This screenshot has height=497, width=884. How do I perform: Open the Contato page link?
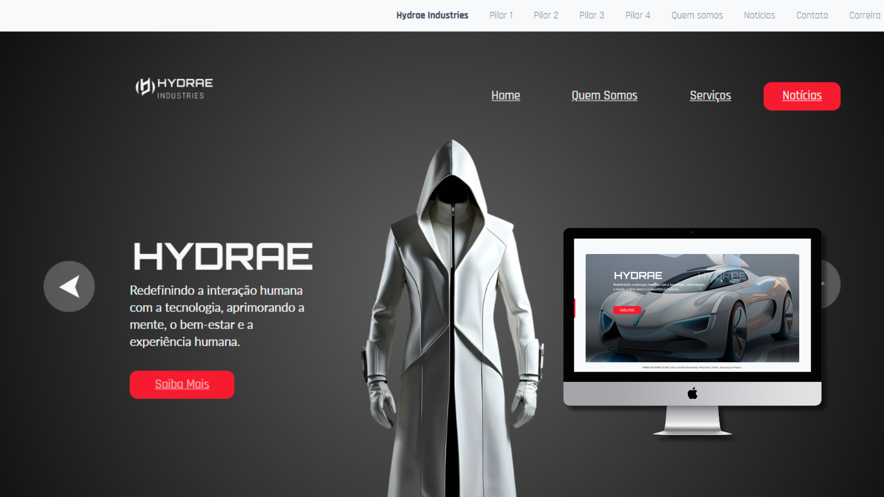812,15
